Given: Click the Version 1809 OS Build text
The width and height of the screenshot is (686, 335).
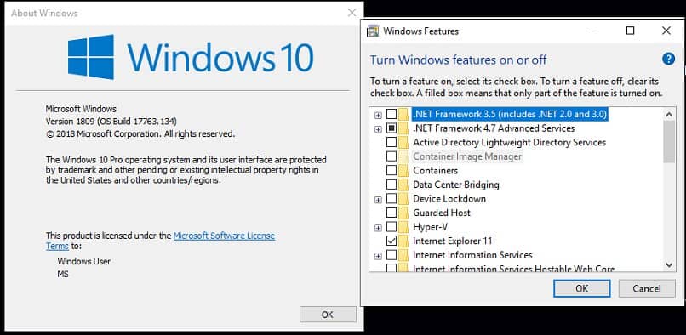Looking at the screenshot, I should [111, 121].
